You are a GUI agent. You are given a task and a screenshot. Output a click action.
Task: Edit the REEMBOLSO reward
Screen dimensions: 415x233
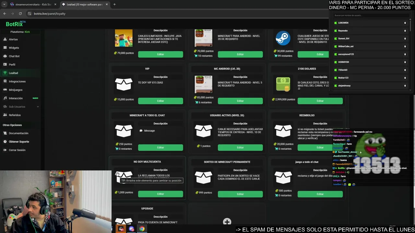[320, 148]
